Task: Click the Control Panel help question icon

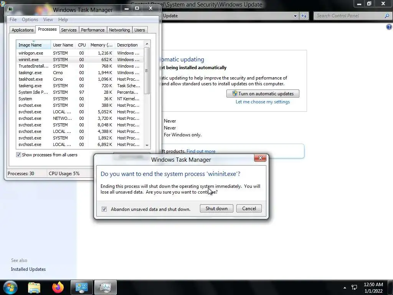Action: click(389, 27)
